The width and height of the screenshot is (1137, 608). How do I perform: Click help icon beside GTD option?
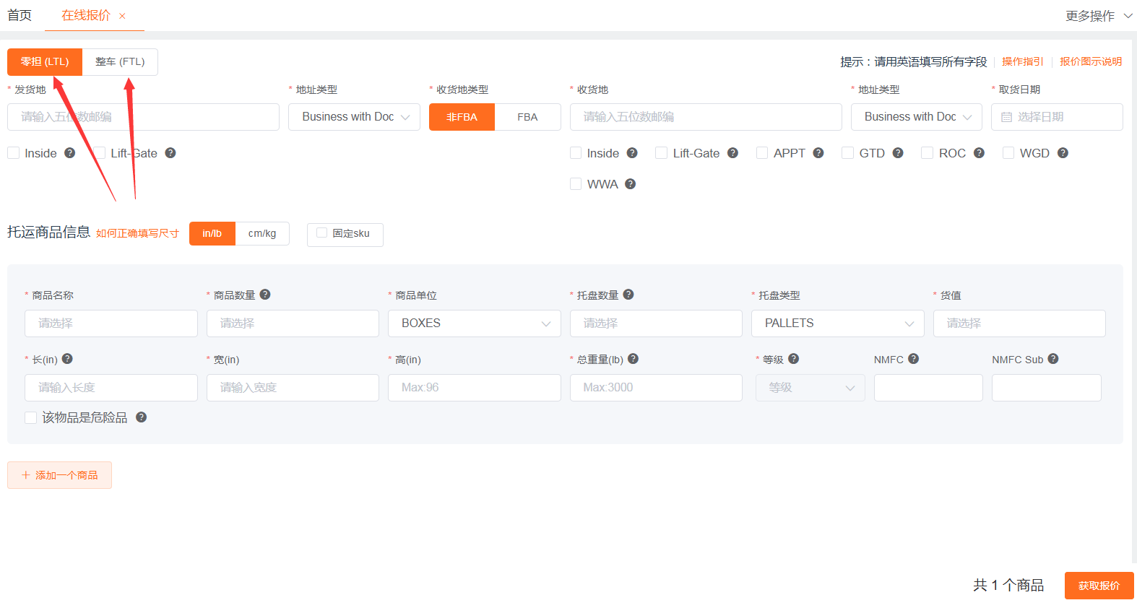pyautogui.click(x=898, y=153)
